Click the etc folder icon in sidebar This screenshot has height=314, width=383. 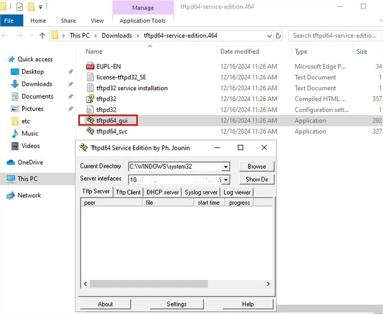click(x=15, y=121)
